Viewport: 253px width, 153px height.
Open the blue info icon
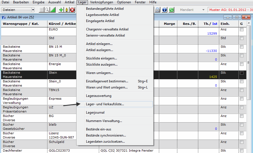tap(164, 10)
